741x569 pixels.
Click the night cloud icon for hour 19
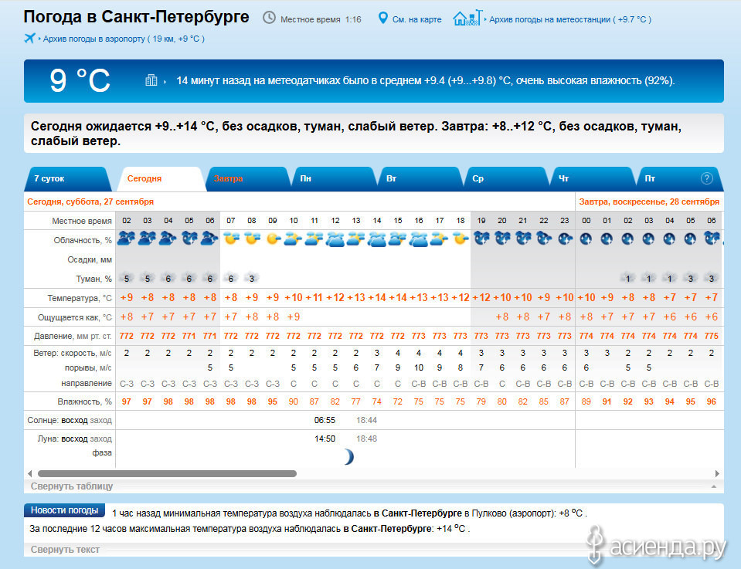point(481,239)
